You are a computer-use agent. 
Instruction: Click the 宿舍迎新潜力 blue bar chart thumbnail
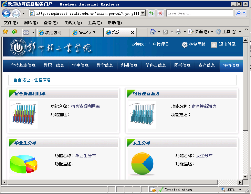142,115
